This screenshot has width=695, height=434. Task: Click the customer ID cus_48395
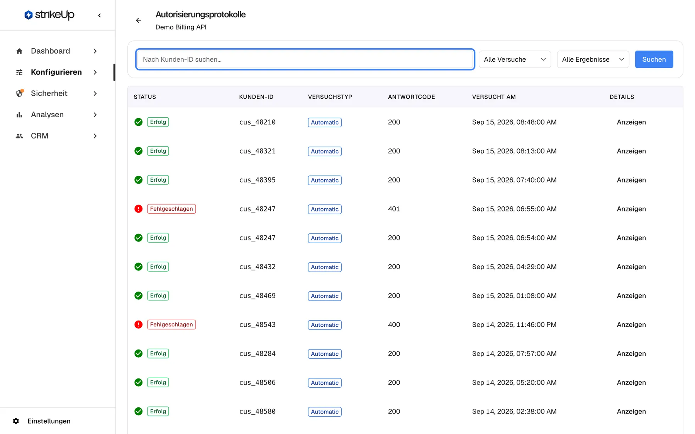tap(258, 180)
